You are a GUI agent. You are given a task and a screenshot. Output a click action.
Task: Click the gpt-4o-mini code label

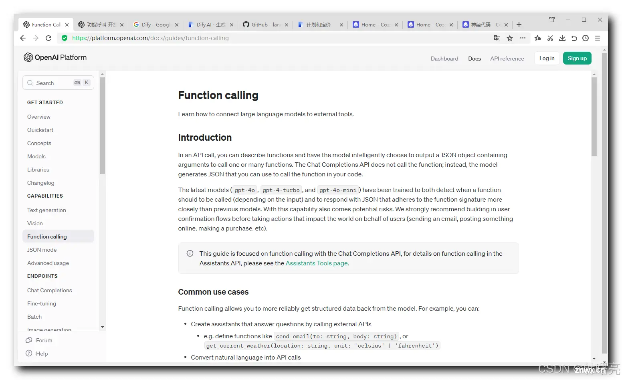338,190
